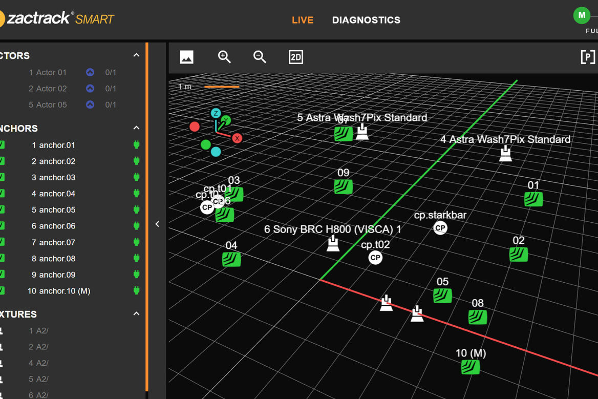The width and height of the screenshot is (598, 399).
Task: Zoom out with the magnifier minus icon
Action: pyautogui.click(x=260, y=57)
